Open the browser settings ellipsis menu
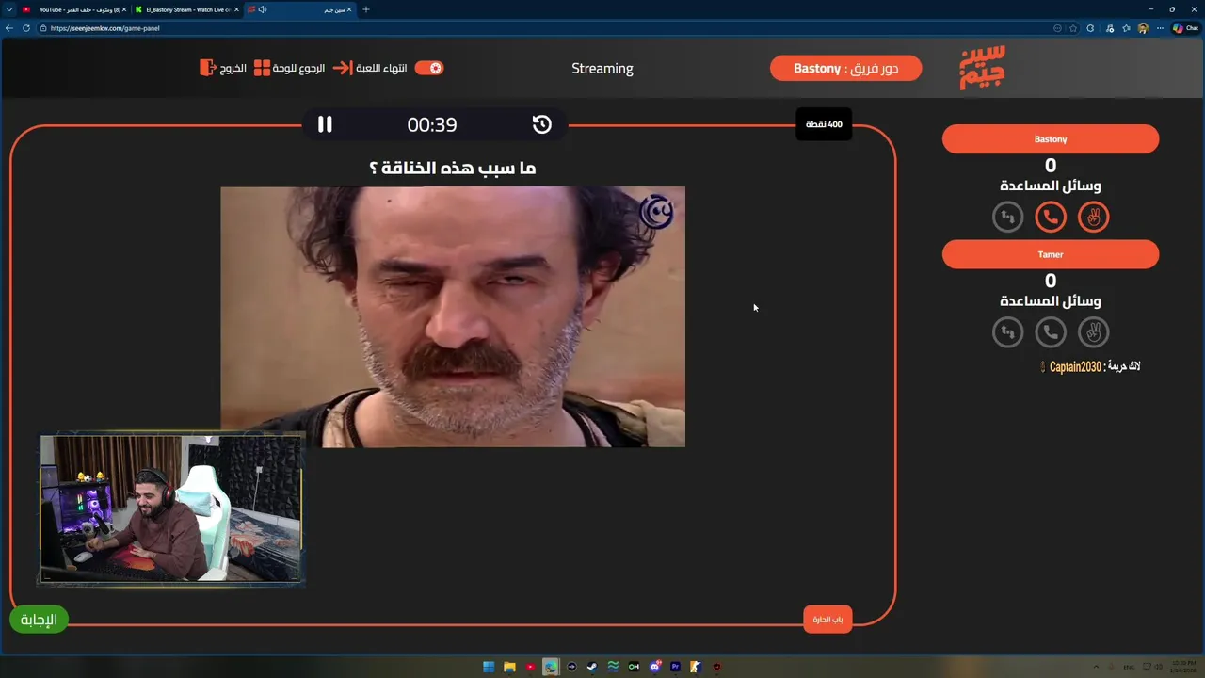1205x678 pixels. coord(1160,28)
